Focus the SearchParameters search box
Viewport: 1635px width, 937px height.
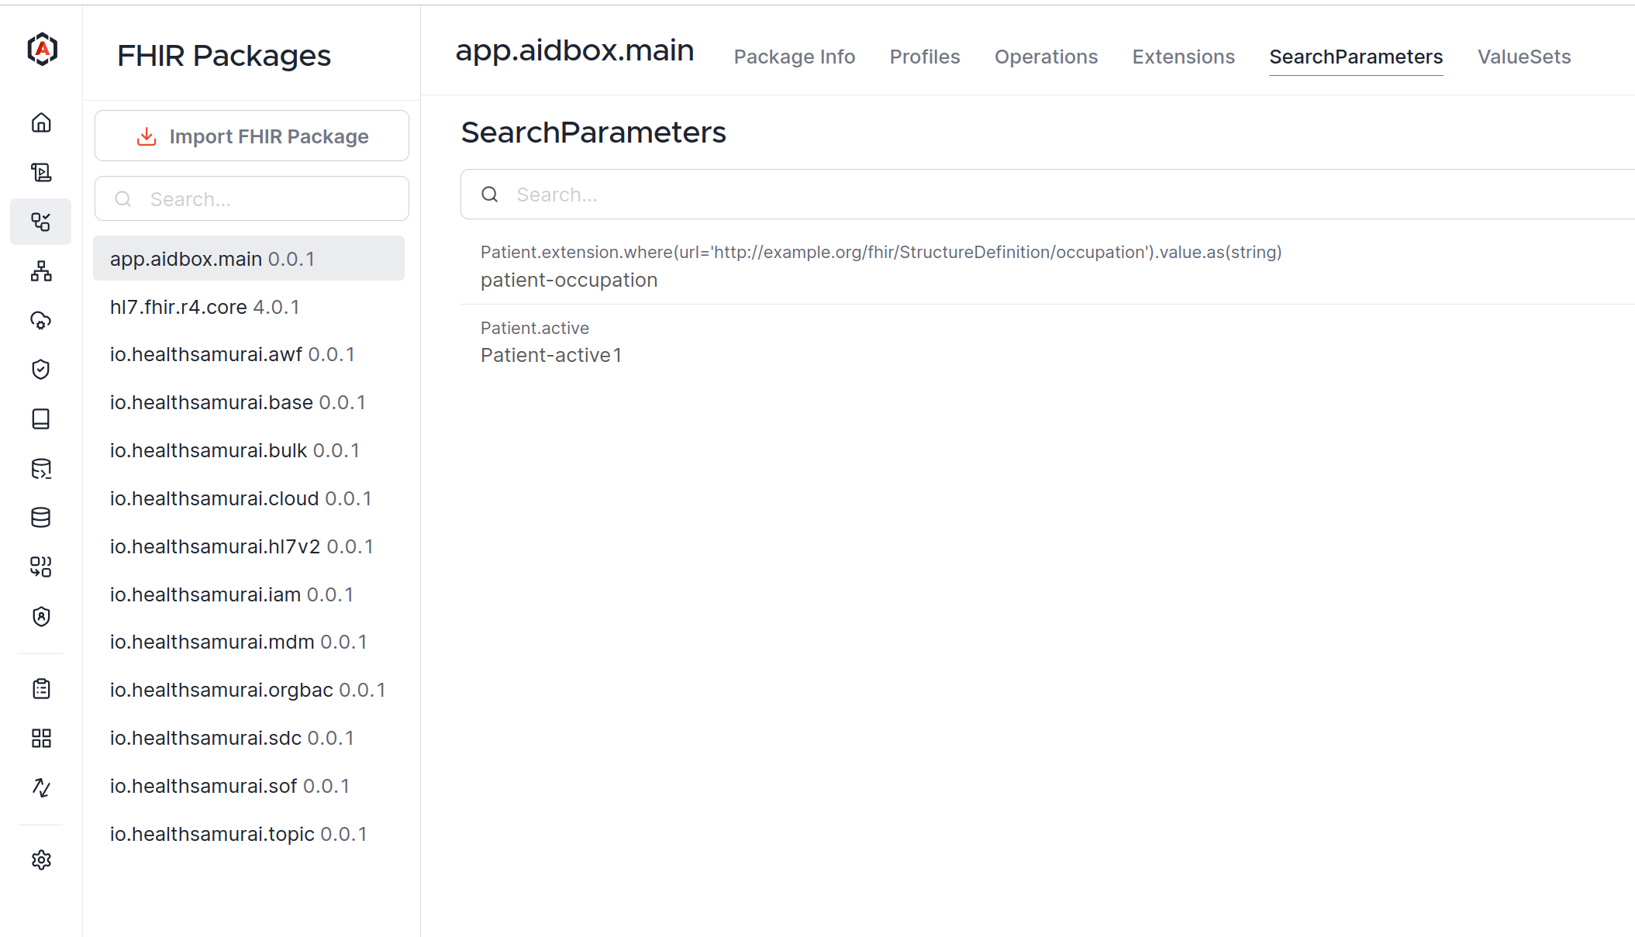coord(1047,195)
